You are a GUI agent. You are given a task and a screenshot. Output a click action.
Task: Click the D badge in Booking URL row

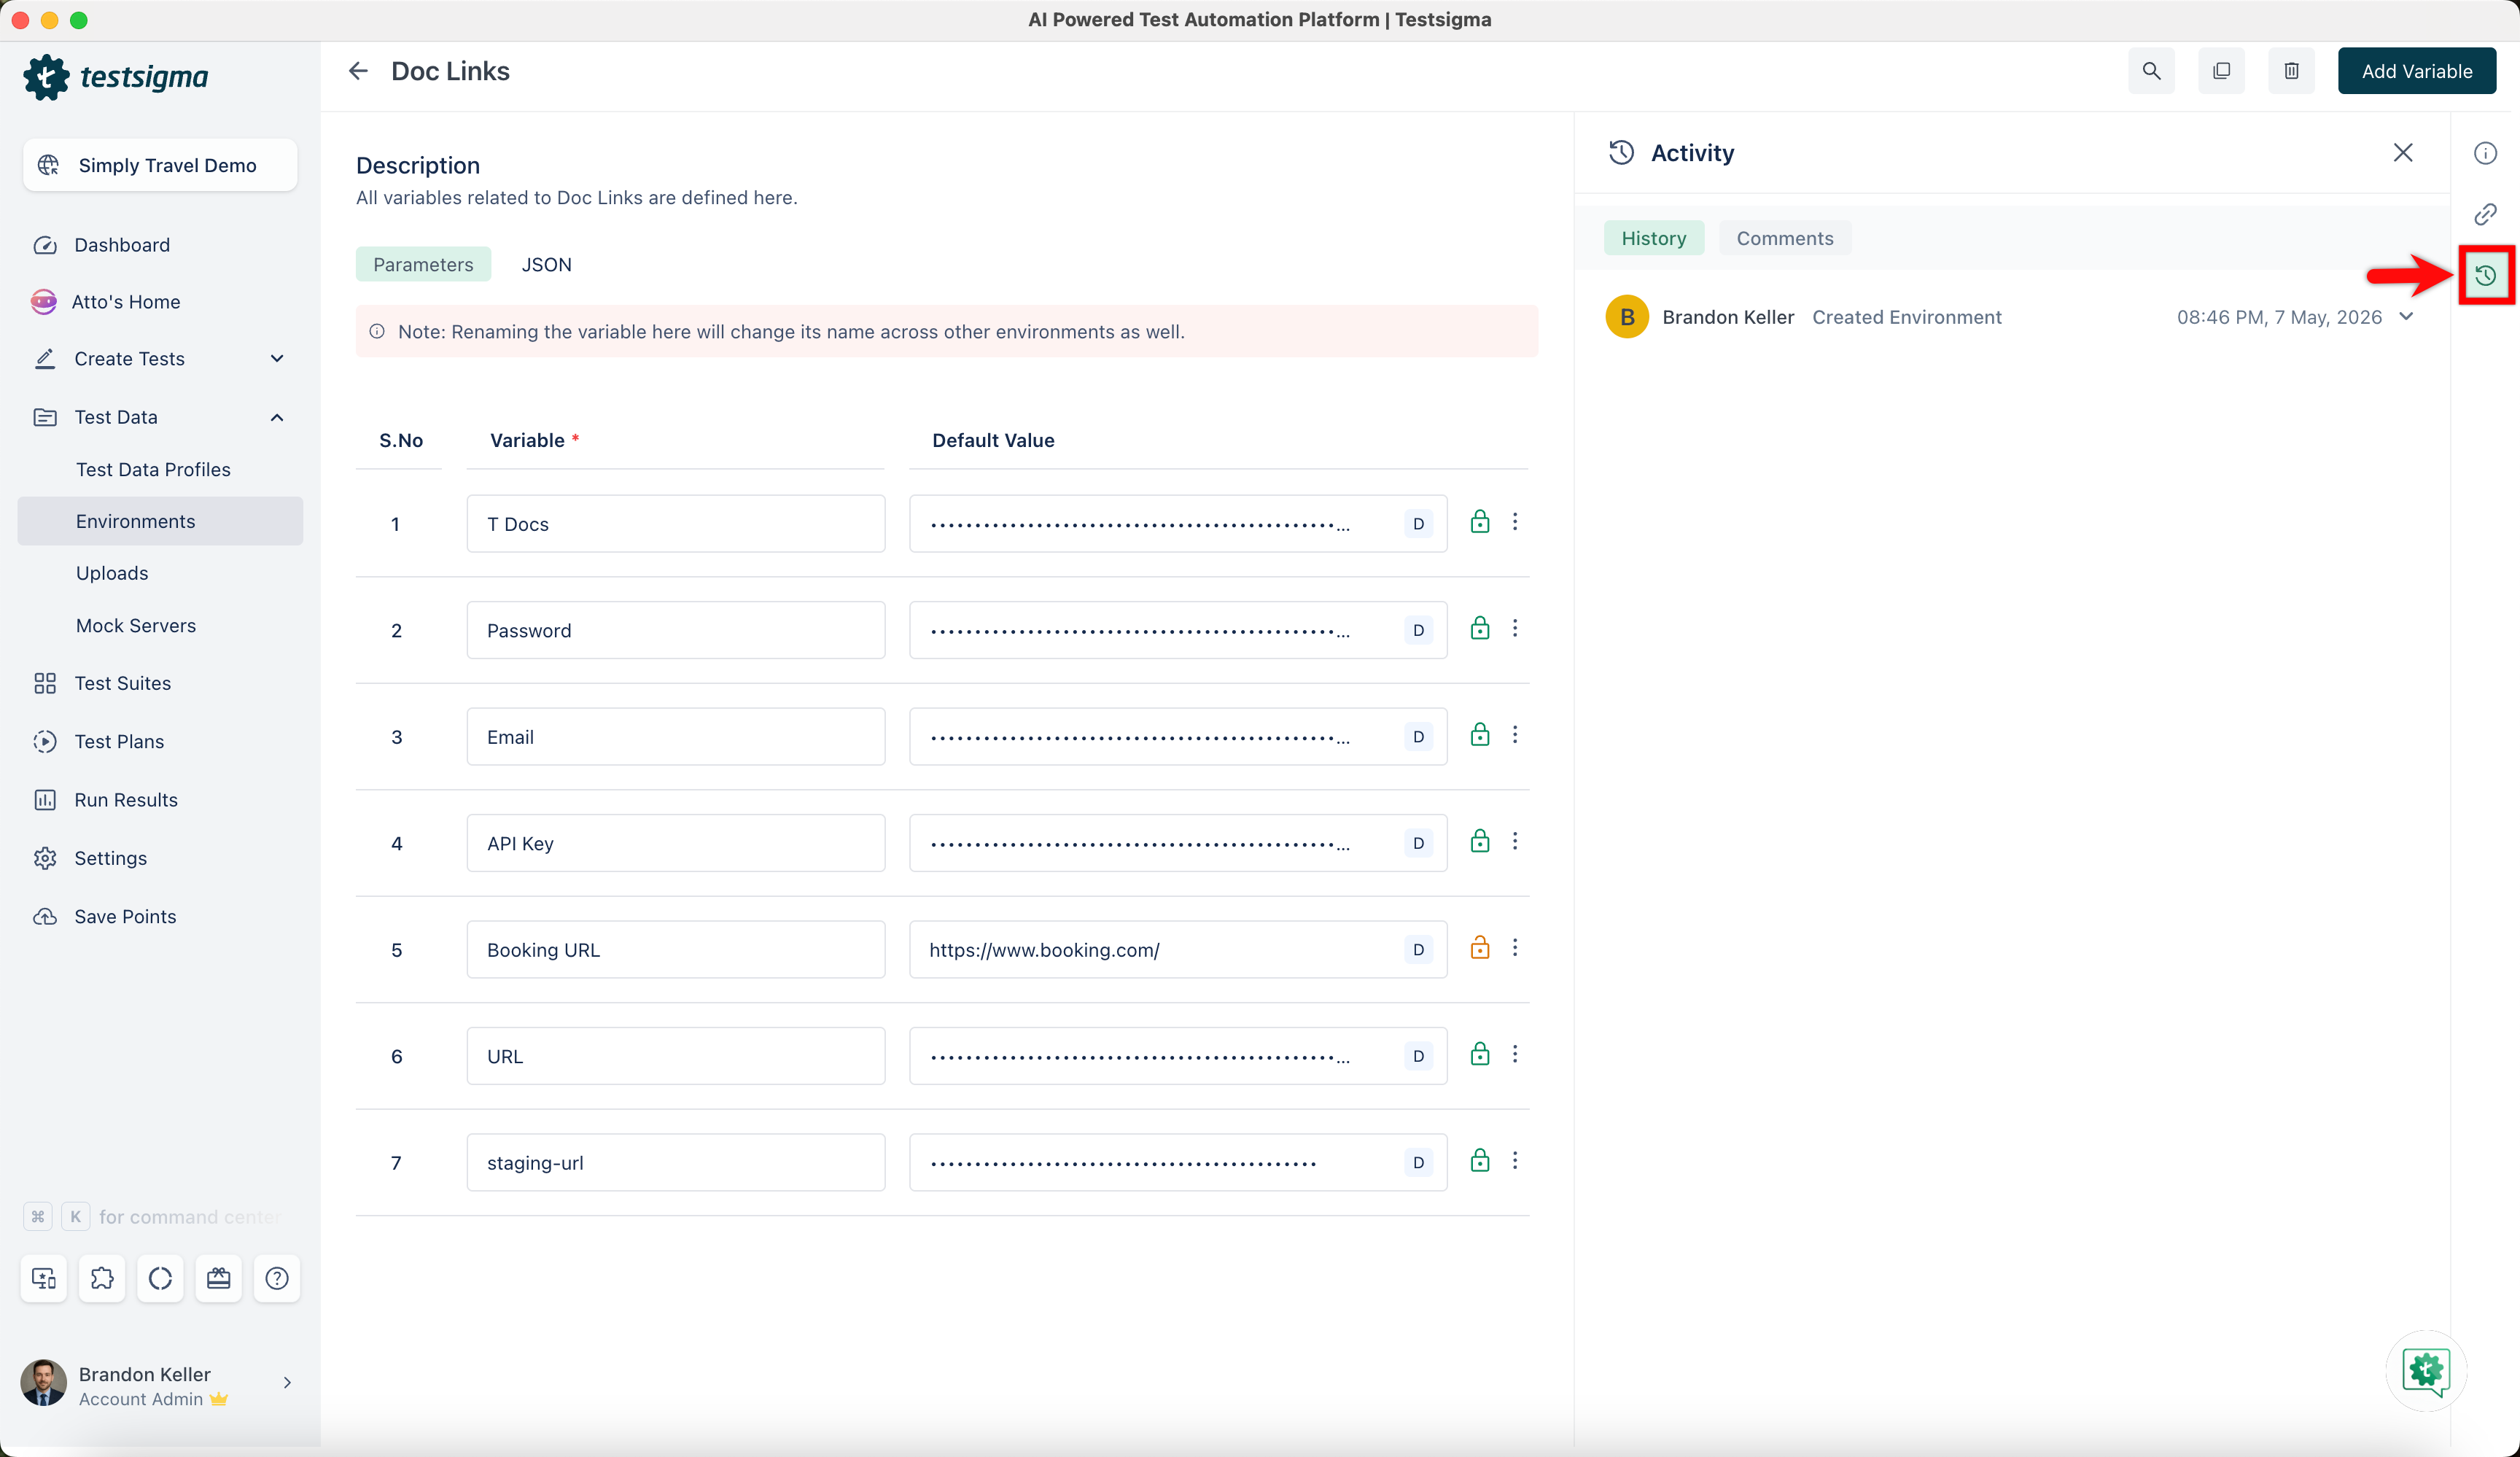[1418, 950]
